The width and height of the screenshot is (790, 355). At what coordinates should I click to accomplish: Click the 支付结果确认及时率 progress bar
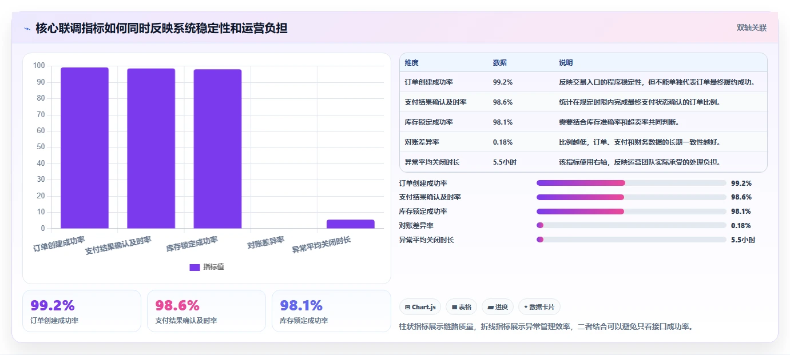click(631, 197)
